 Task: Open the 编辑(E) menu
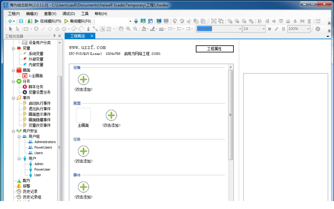pos(32,14)
